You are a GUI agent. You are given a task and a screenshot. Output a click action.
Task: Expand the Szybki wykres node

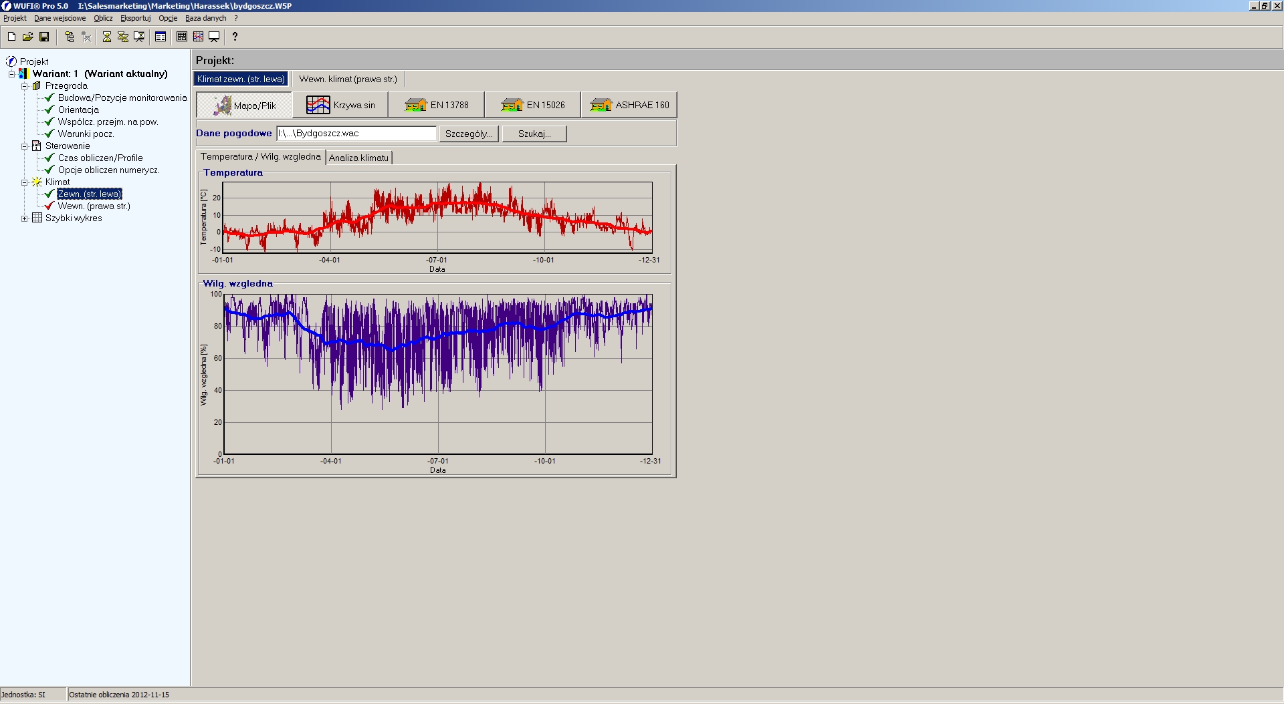click(x=25, y=218)
